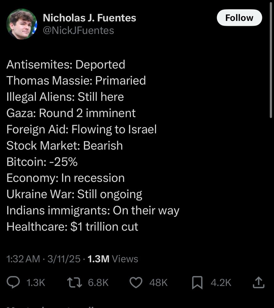Image resolution: width=274 pixels, height=308 pixels.
Task: Click the "Bitcoin: -25%" line of text
Action: (42, 162)
